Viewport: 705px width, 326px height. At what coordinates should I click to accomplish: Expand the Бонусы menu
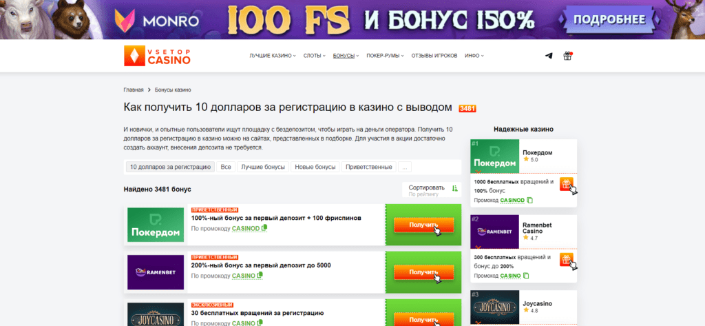346,56
